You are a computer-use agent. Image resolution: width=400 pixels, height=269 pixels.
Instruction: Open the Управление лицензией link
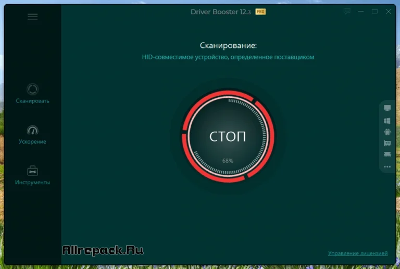358,253
